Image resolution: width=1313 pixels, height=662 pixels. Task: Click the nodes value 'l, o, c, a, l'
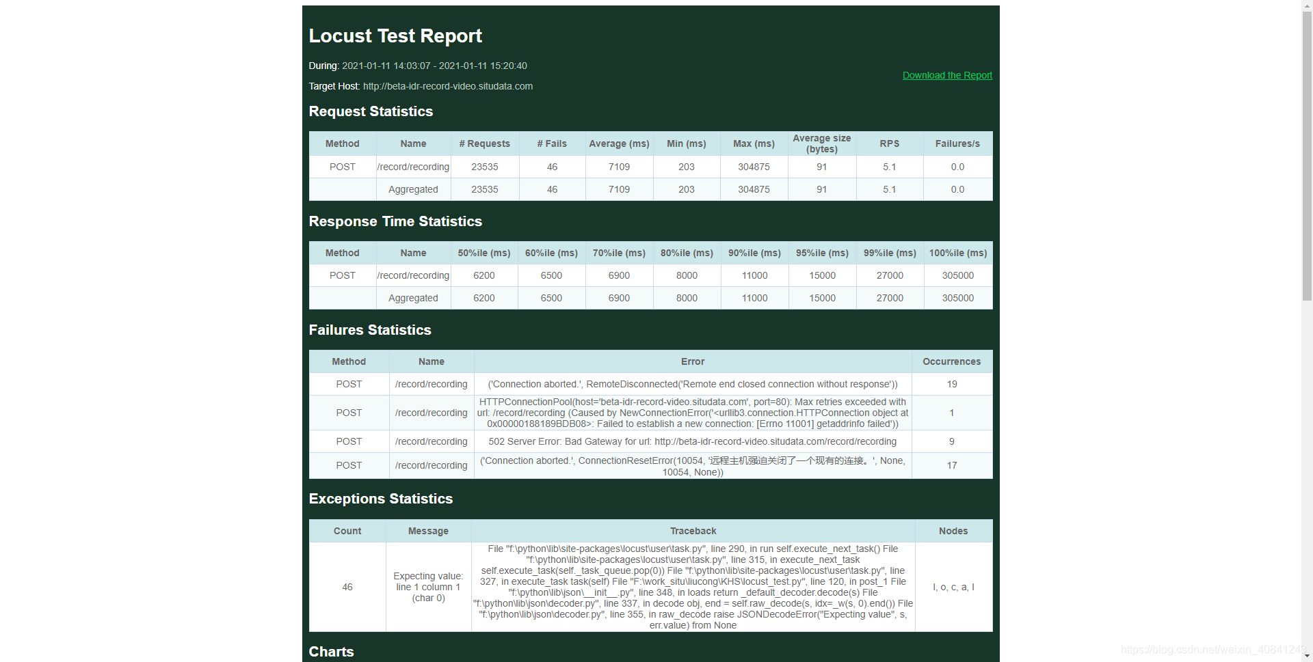[x=953, y=587]
